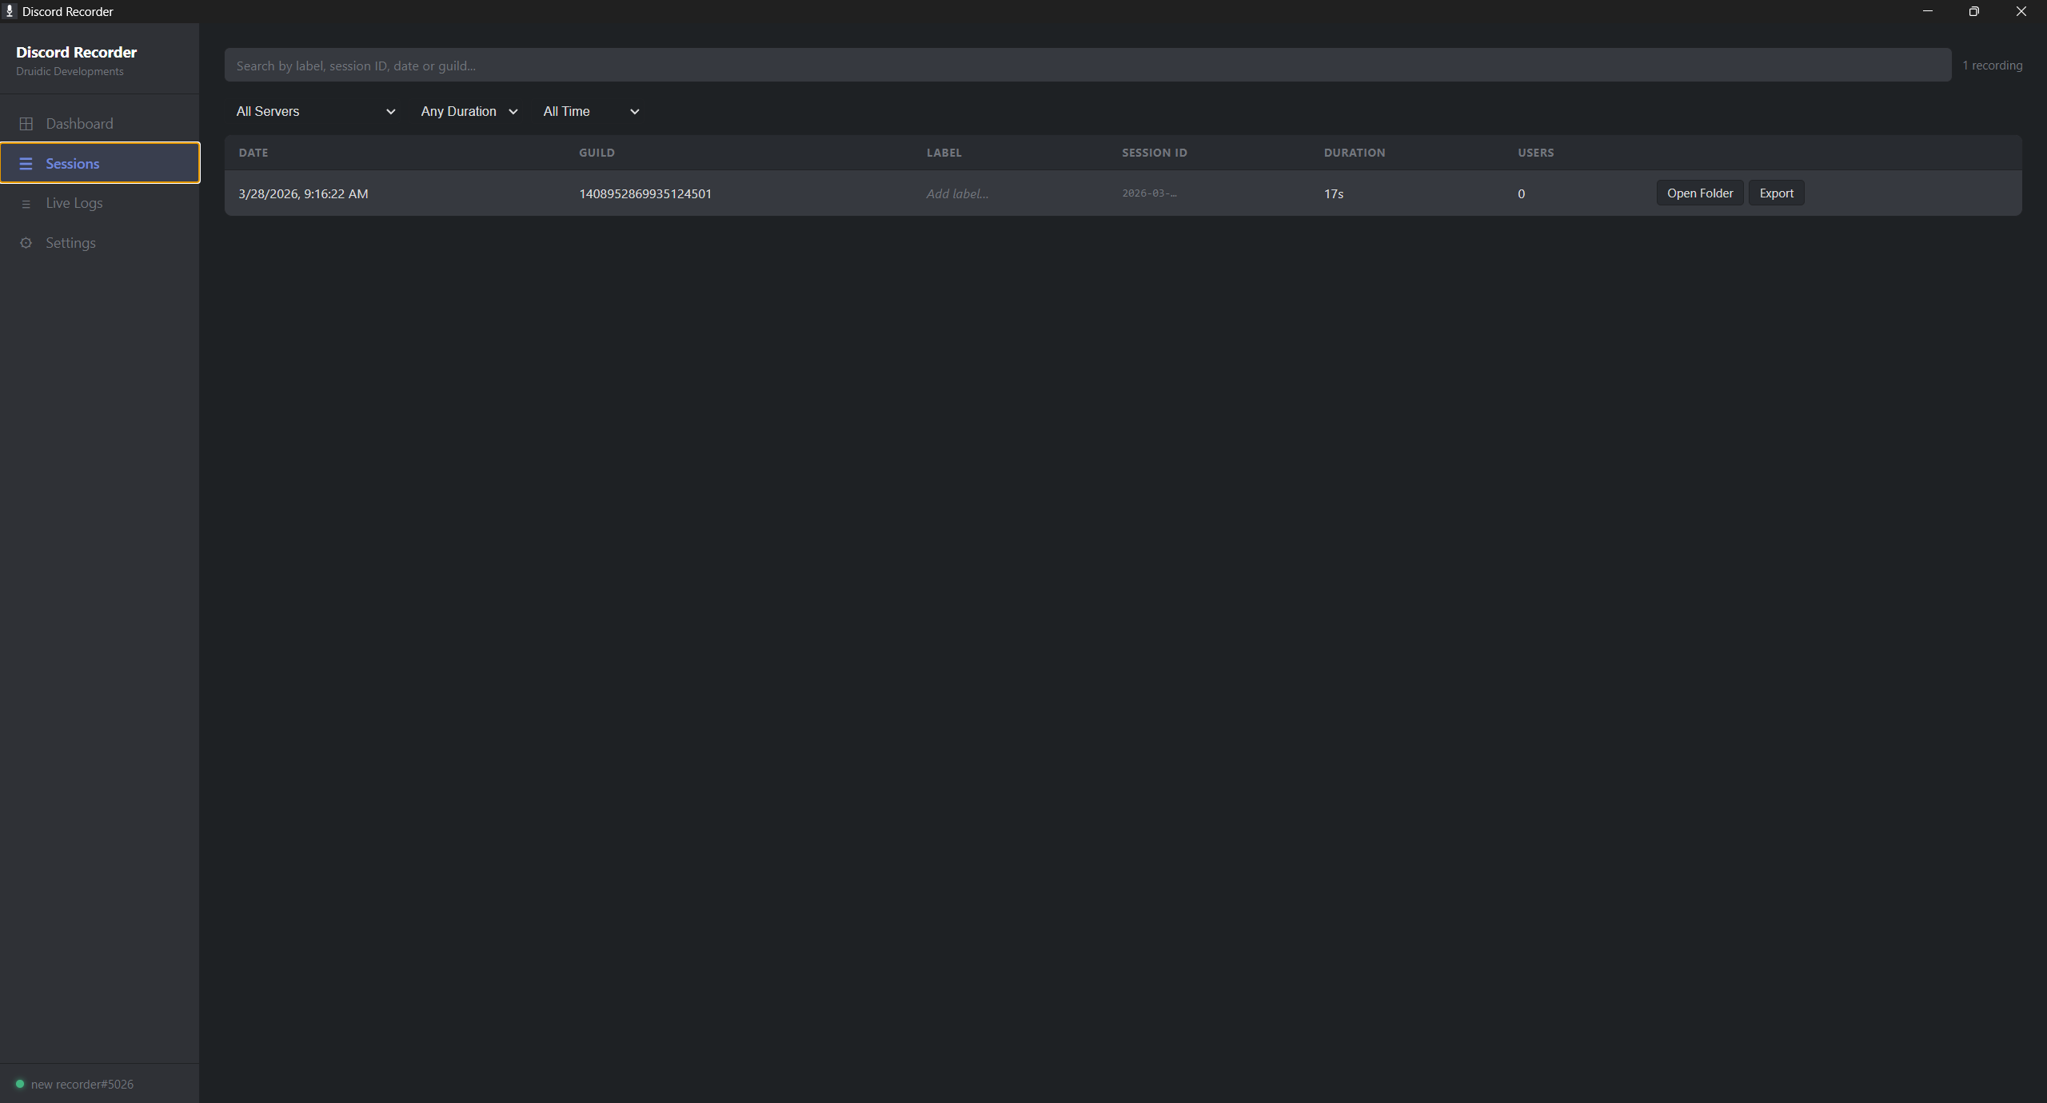
Task: Click the green online status dot
Action: [x=18, y=1084]
